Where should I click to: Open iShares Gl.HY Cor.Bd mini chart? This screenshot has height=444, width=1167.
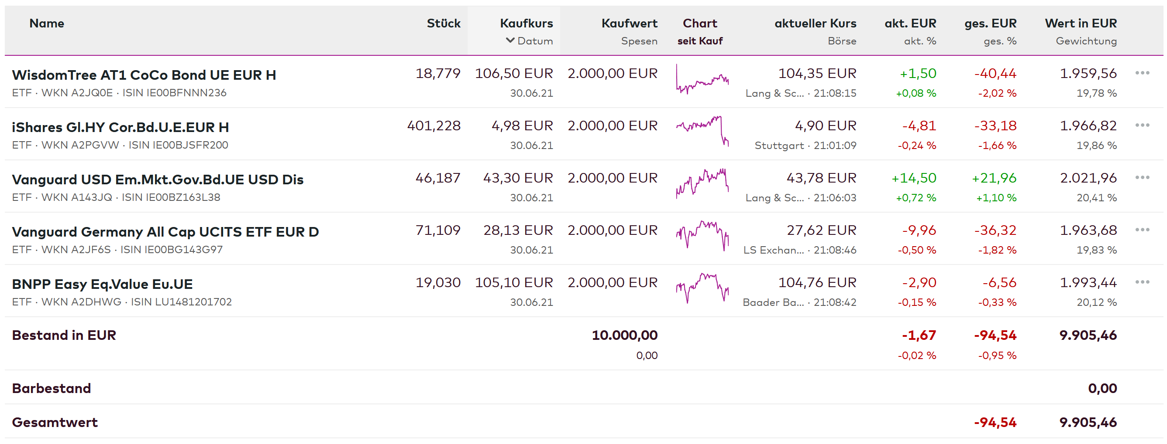[702, 131]
